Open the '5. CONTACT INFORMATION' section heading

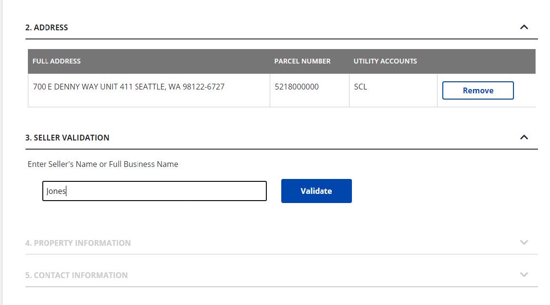76,275
